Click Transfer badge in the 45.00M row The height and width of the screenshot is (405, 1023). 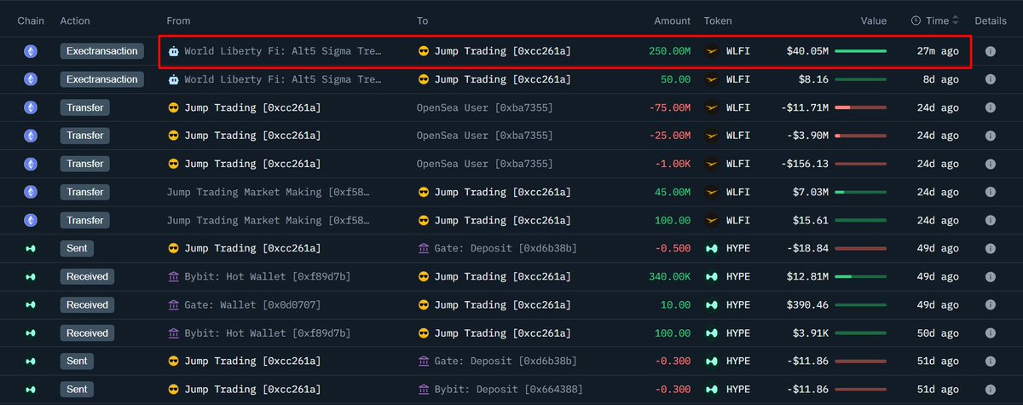coord(84,192)
